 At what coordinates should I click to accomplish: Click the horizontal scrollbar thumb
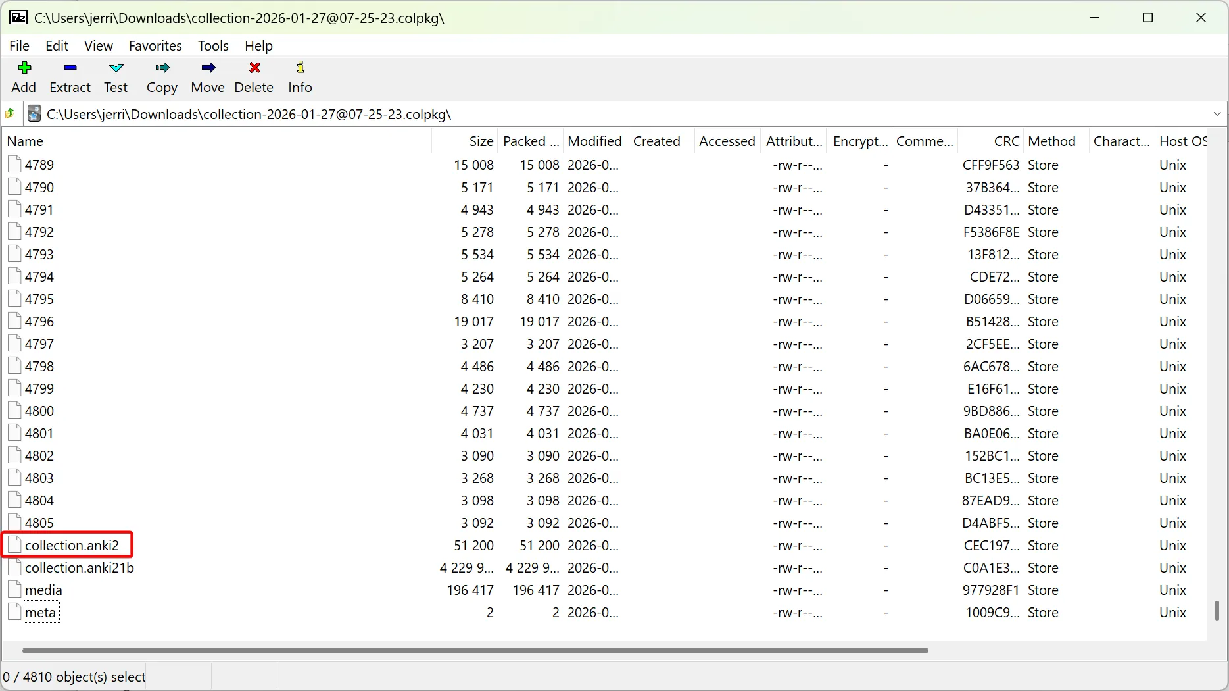click(475, 650)
